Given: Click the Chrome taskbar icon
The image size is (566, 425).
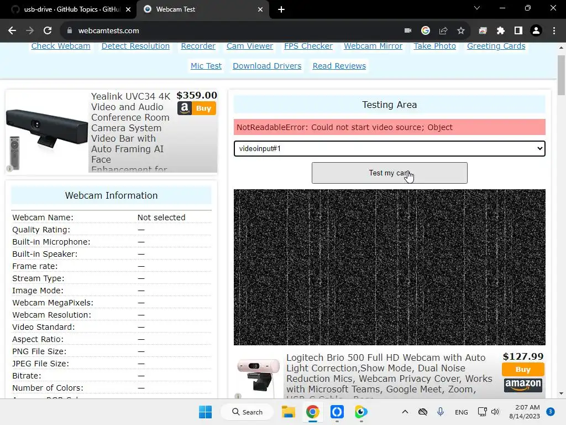Looking at the screenshot, I should tap(313, 412).
